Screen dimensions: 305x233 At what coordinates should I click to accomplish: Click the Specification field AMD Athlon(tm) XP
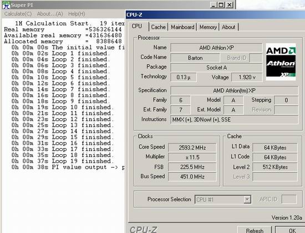234,90
